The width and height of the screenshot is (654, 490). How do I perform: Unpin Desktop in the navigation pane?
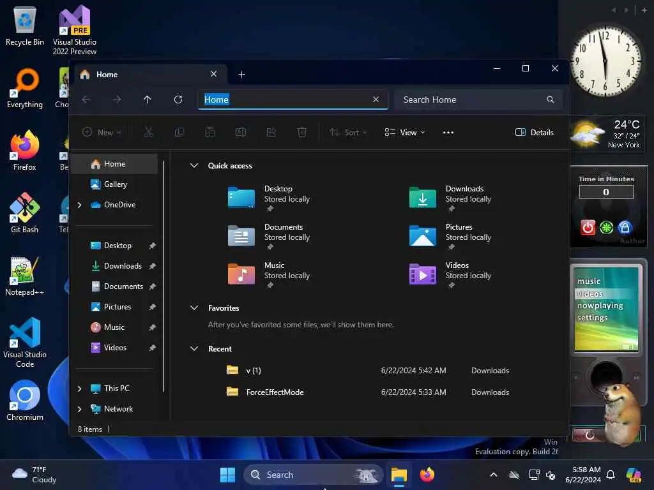pyautogui.click(x=152, y=246)
